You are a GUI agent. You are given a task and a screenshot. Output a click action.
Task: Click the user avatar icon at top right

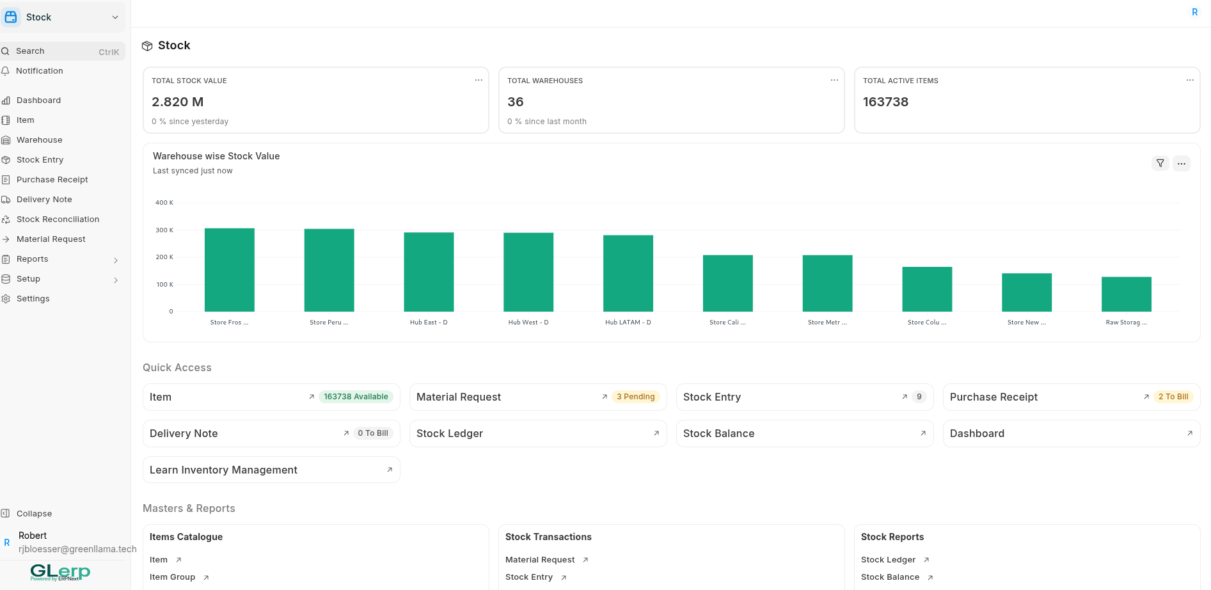(1194, 12)
